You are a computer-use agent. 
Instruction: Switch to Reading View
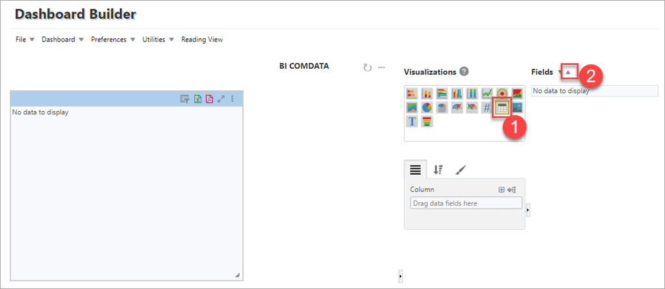[202, 40]
